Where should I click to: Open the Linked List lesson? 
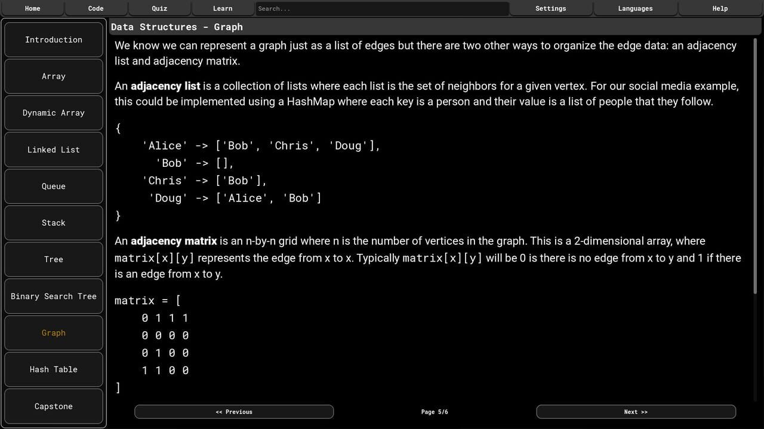53,150
